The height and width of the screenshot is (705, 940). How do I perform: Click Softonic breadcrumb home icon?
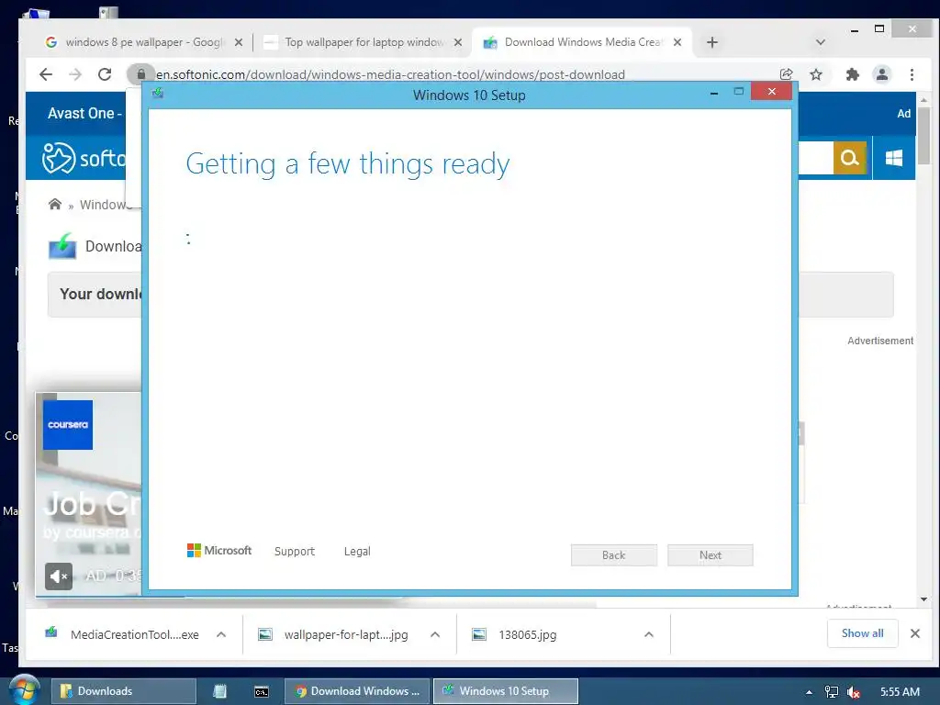54,205
